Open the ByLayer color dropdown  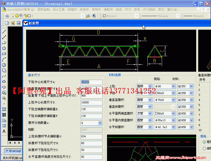coord(137,16)
